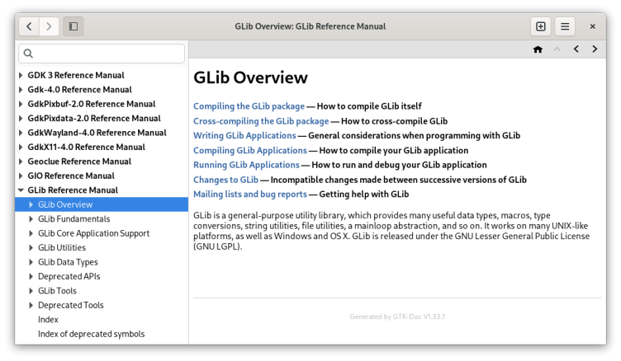Collapse the GLib Reference Manual tree
The width and height of the screenshot is (621, 361).
[21, 190]
